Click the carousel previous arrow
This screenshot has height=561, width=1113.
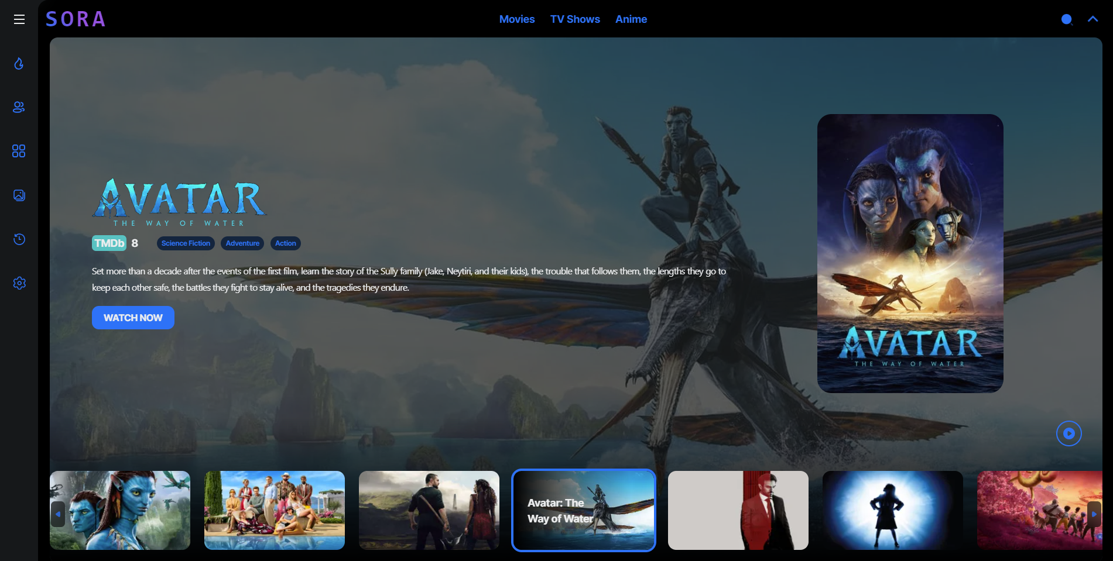(58, 514)
